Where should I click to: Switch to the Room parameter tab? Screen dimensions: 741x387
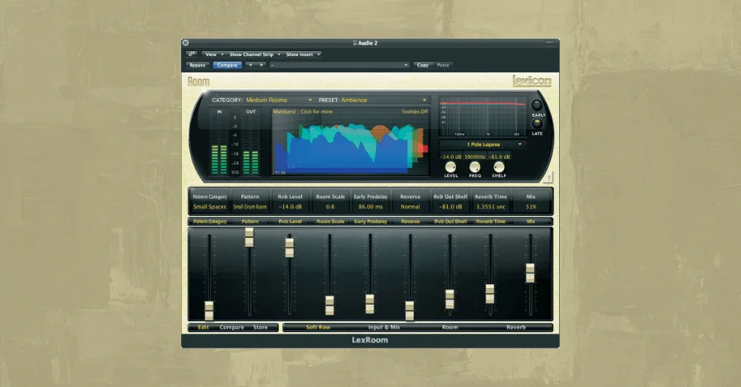tap(450, 327)
